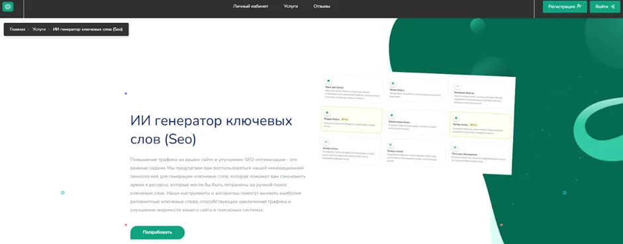Click the Войти login button
Viewport: 623px width, 244px height.
point(604,7)
